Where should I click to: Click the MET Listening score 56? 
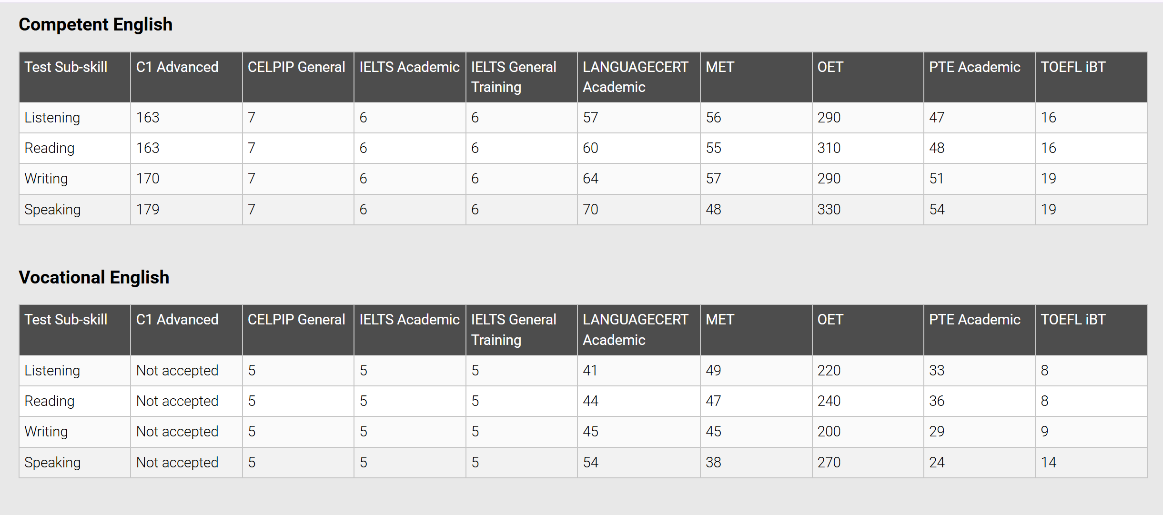pos(713,118)
